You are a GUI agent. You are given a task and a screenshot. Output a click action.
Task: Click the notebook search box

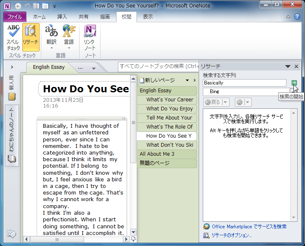click(159, 66)
